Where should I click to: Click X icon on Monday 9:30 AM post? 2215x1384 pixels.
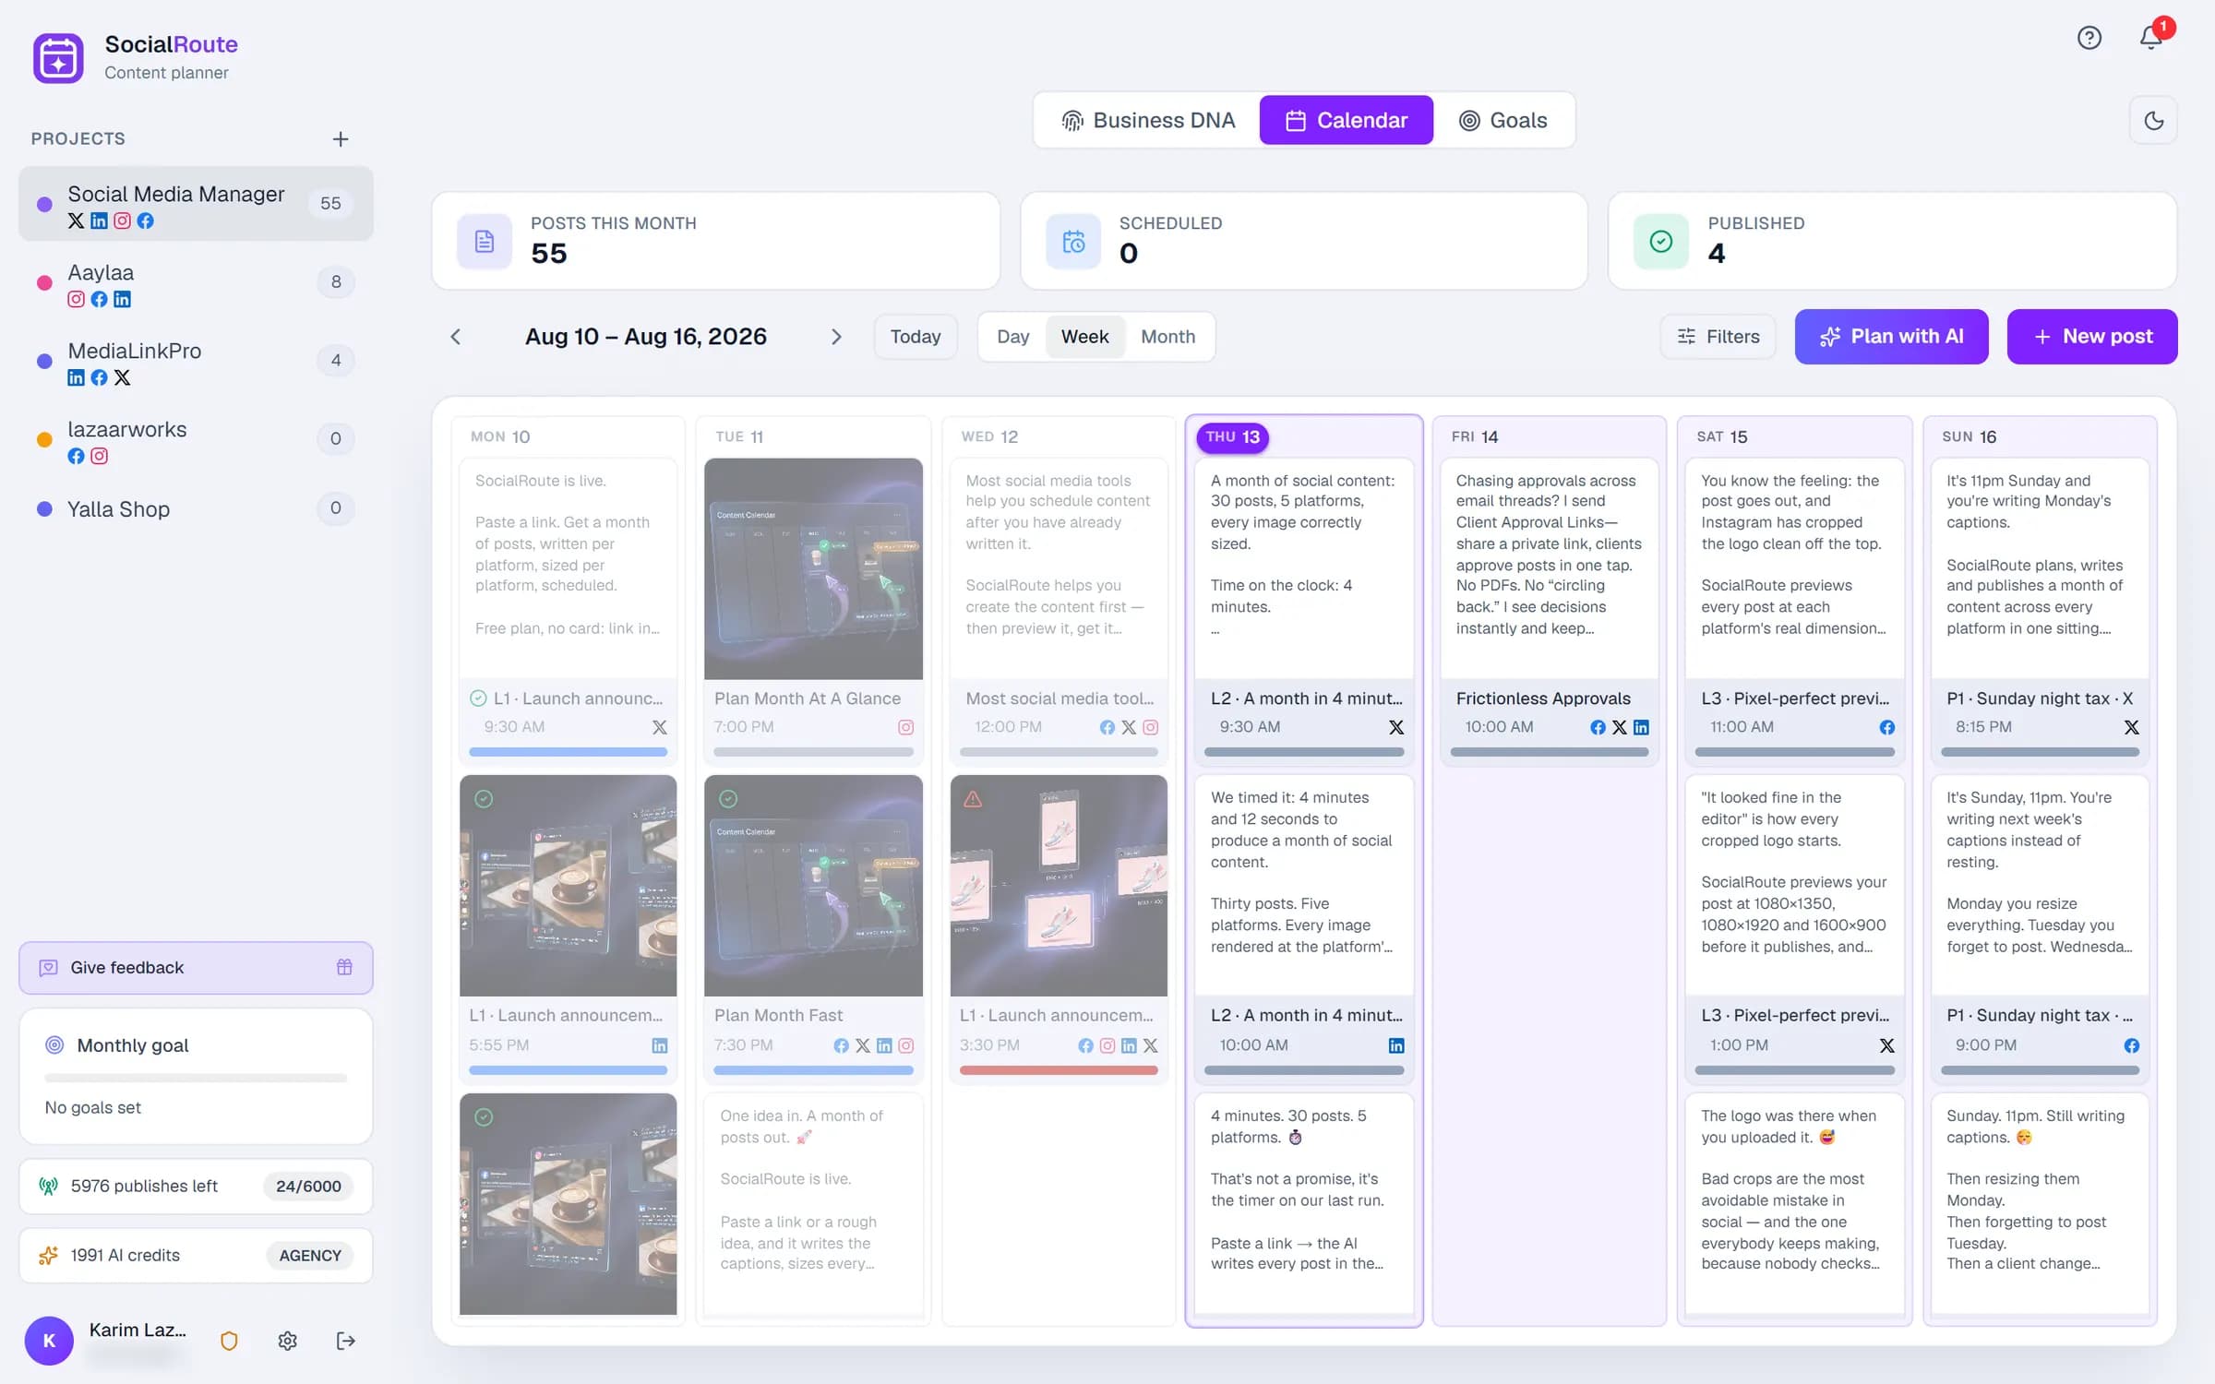[x=660, y=728]
